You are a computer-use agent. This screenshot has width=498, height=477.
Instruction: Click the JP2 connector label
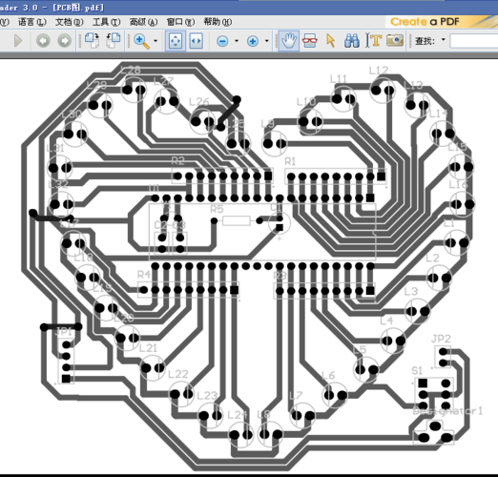pyautogui.click(x=441, y=339)
